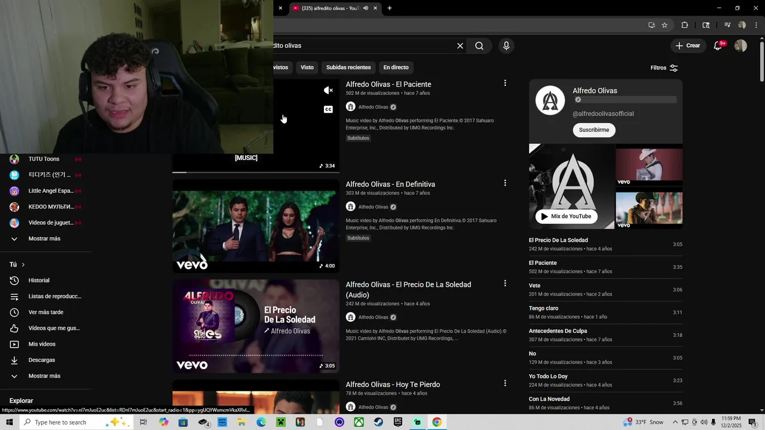Viewport: 765px width, 430px height.
Task: Open Alfredo Olivas - En Definitiva title link
Action: pos(390,185)
